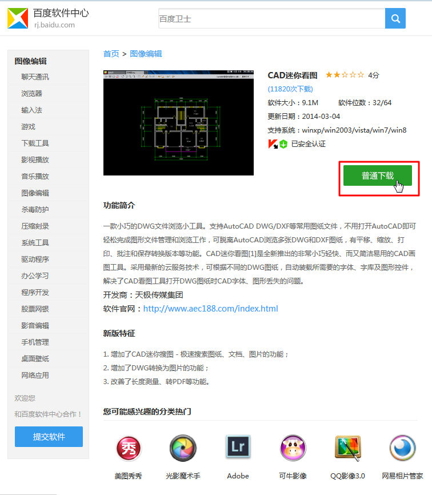Select 输入法 category in the sidebar

(x=31, y=110)
